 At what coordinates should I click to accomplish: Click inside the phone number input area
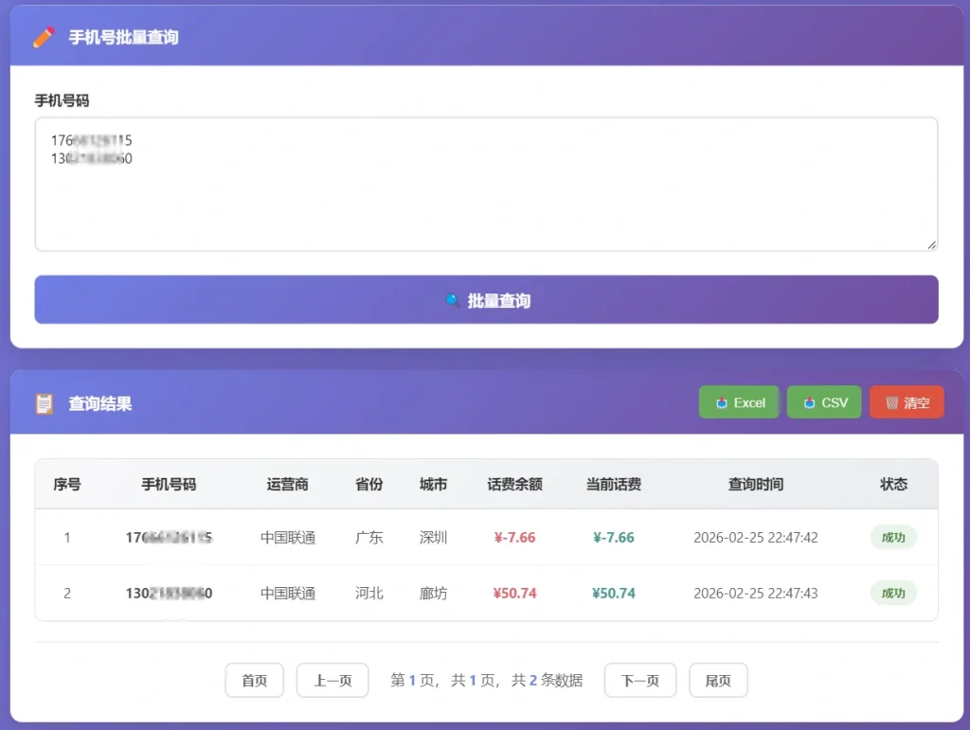tap(486, 185)
